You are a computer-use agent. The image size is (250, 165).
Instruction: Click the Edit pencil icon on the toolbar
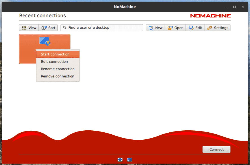click(x=190, y=28)
